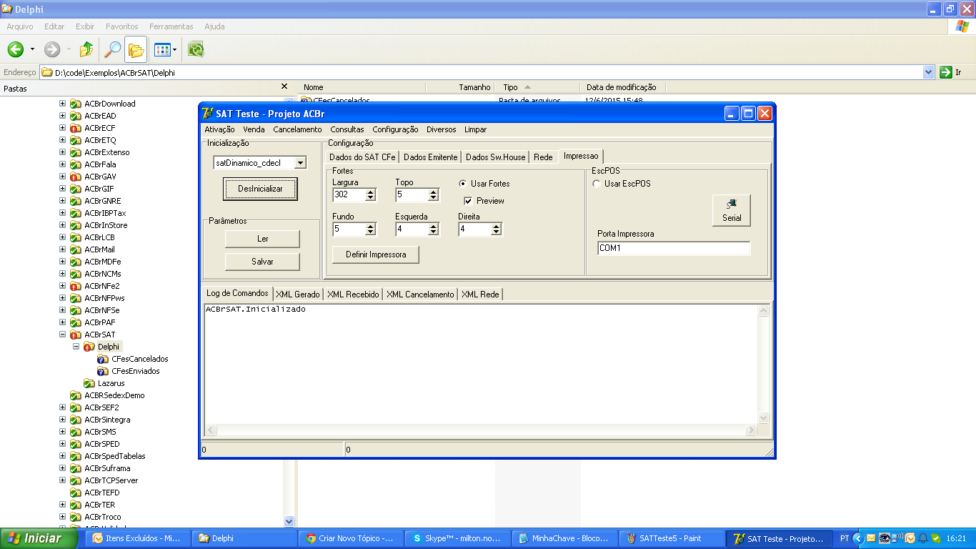
Task: Expand the ACBrNFe2 tree node
Action: [x=62, y=286]
